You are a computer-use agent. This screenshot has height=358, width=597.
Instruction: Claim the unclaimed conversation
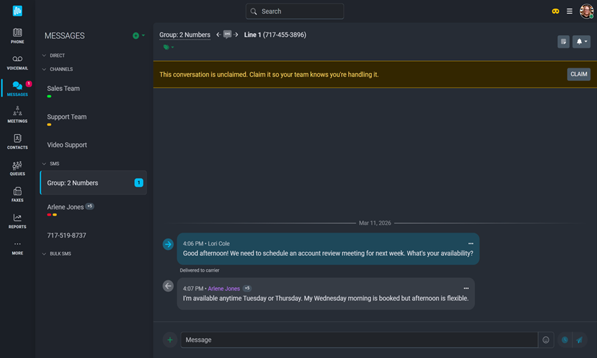tap(578, 74)
